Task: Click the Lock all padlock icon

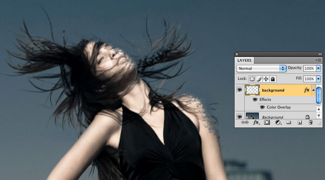Action: pos(273,79)
